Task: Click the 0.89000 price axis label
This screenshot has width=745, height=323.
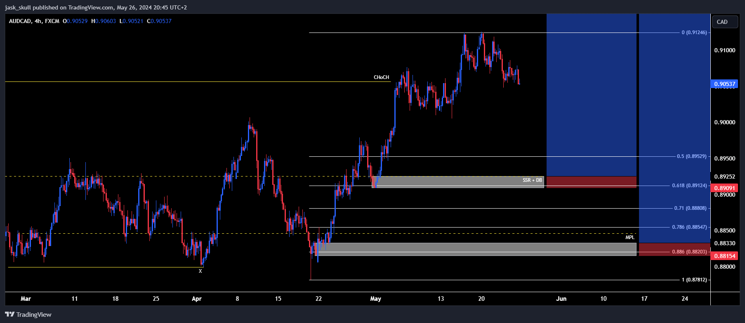Action: (x=725, y=195)
